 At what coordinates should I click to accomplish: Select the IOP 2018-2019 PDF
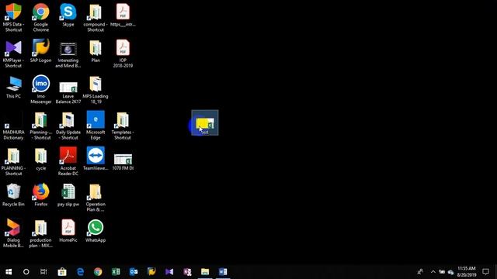coord(123,53)
